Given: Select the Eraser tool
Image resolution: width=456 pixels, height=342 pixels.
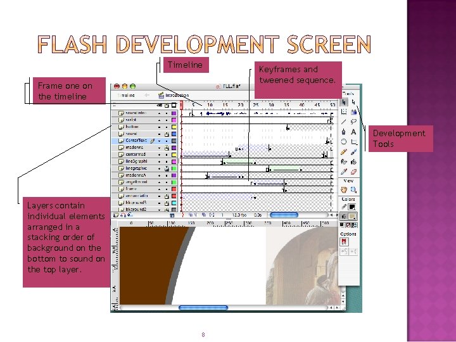Looking at the screenshot, I should 353,172.
